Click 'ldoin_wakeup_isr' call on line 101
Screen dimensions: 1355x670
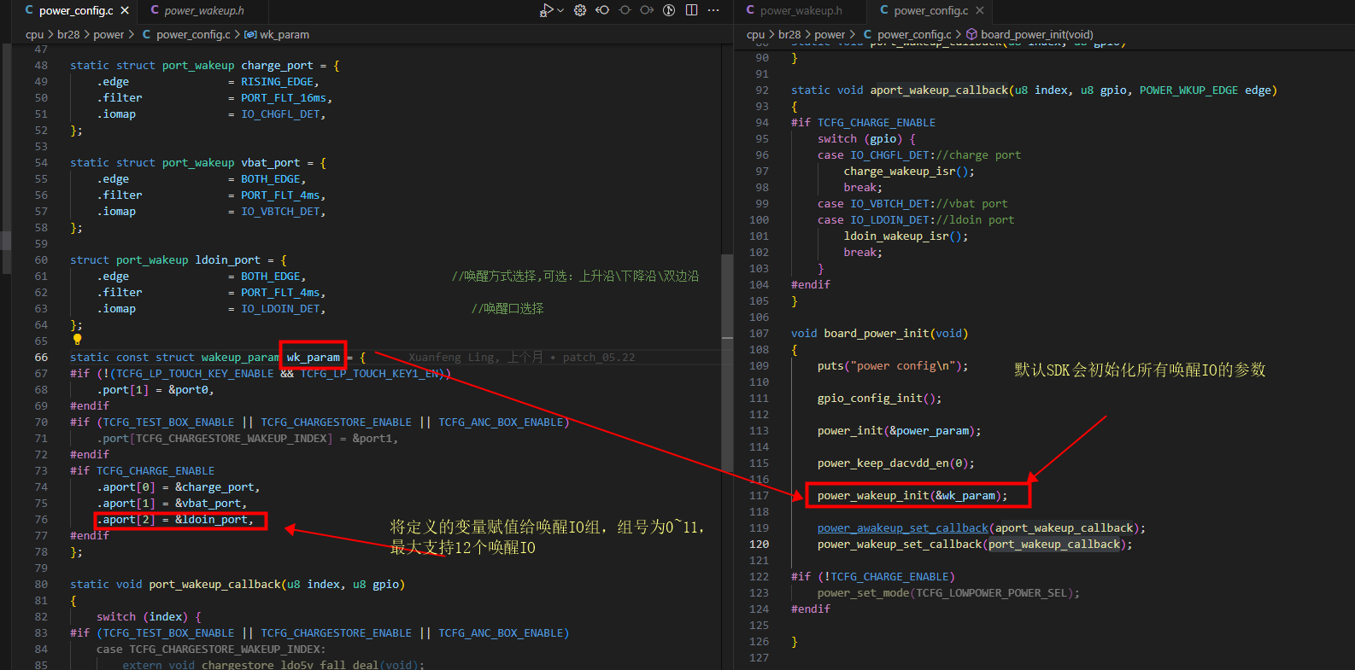[x=896, y=236]
